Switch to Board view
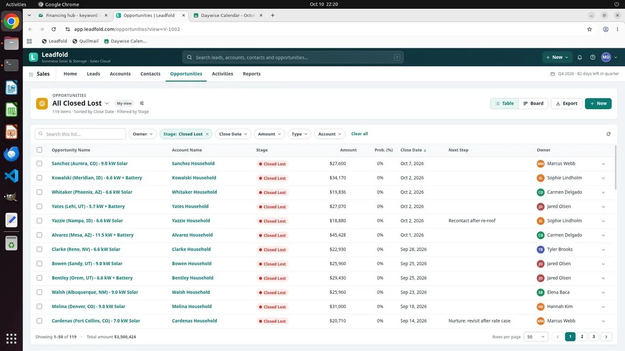Screen dimensions: 625x351 [x=533, y=103]
